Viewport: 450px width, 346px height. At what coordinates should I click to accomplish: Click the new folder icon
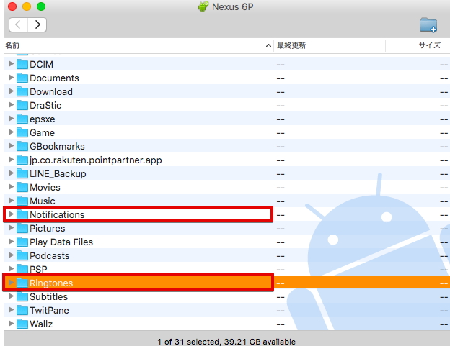[x=428, y=25]
